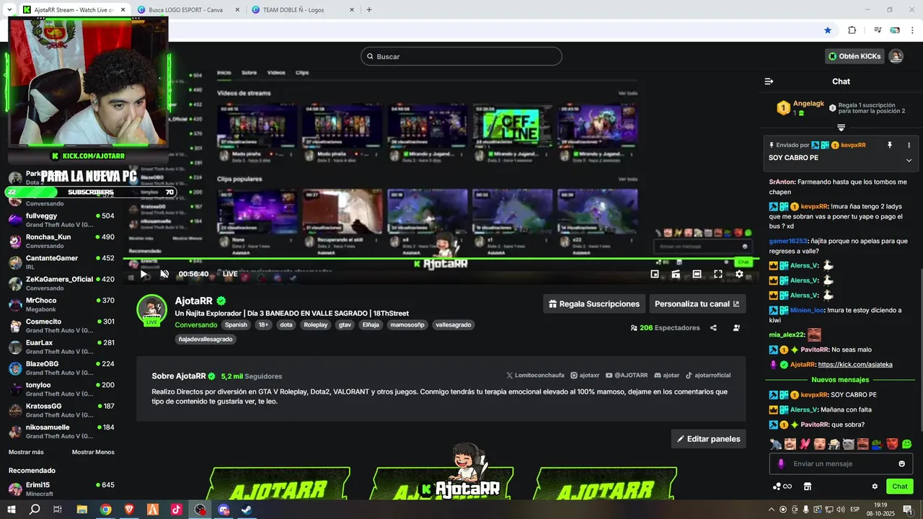Toggle picture-in-picture mini player
The width and height of the screenshot is (923, 519).
coord(655,274)
